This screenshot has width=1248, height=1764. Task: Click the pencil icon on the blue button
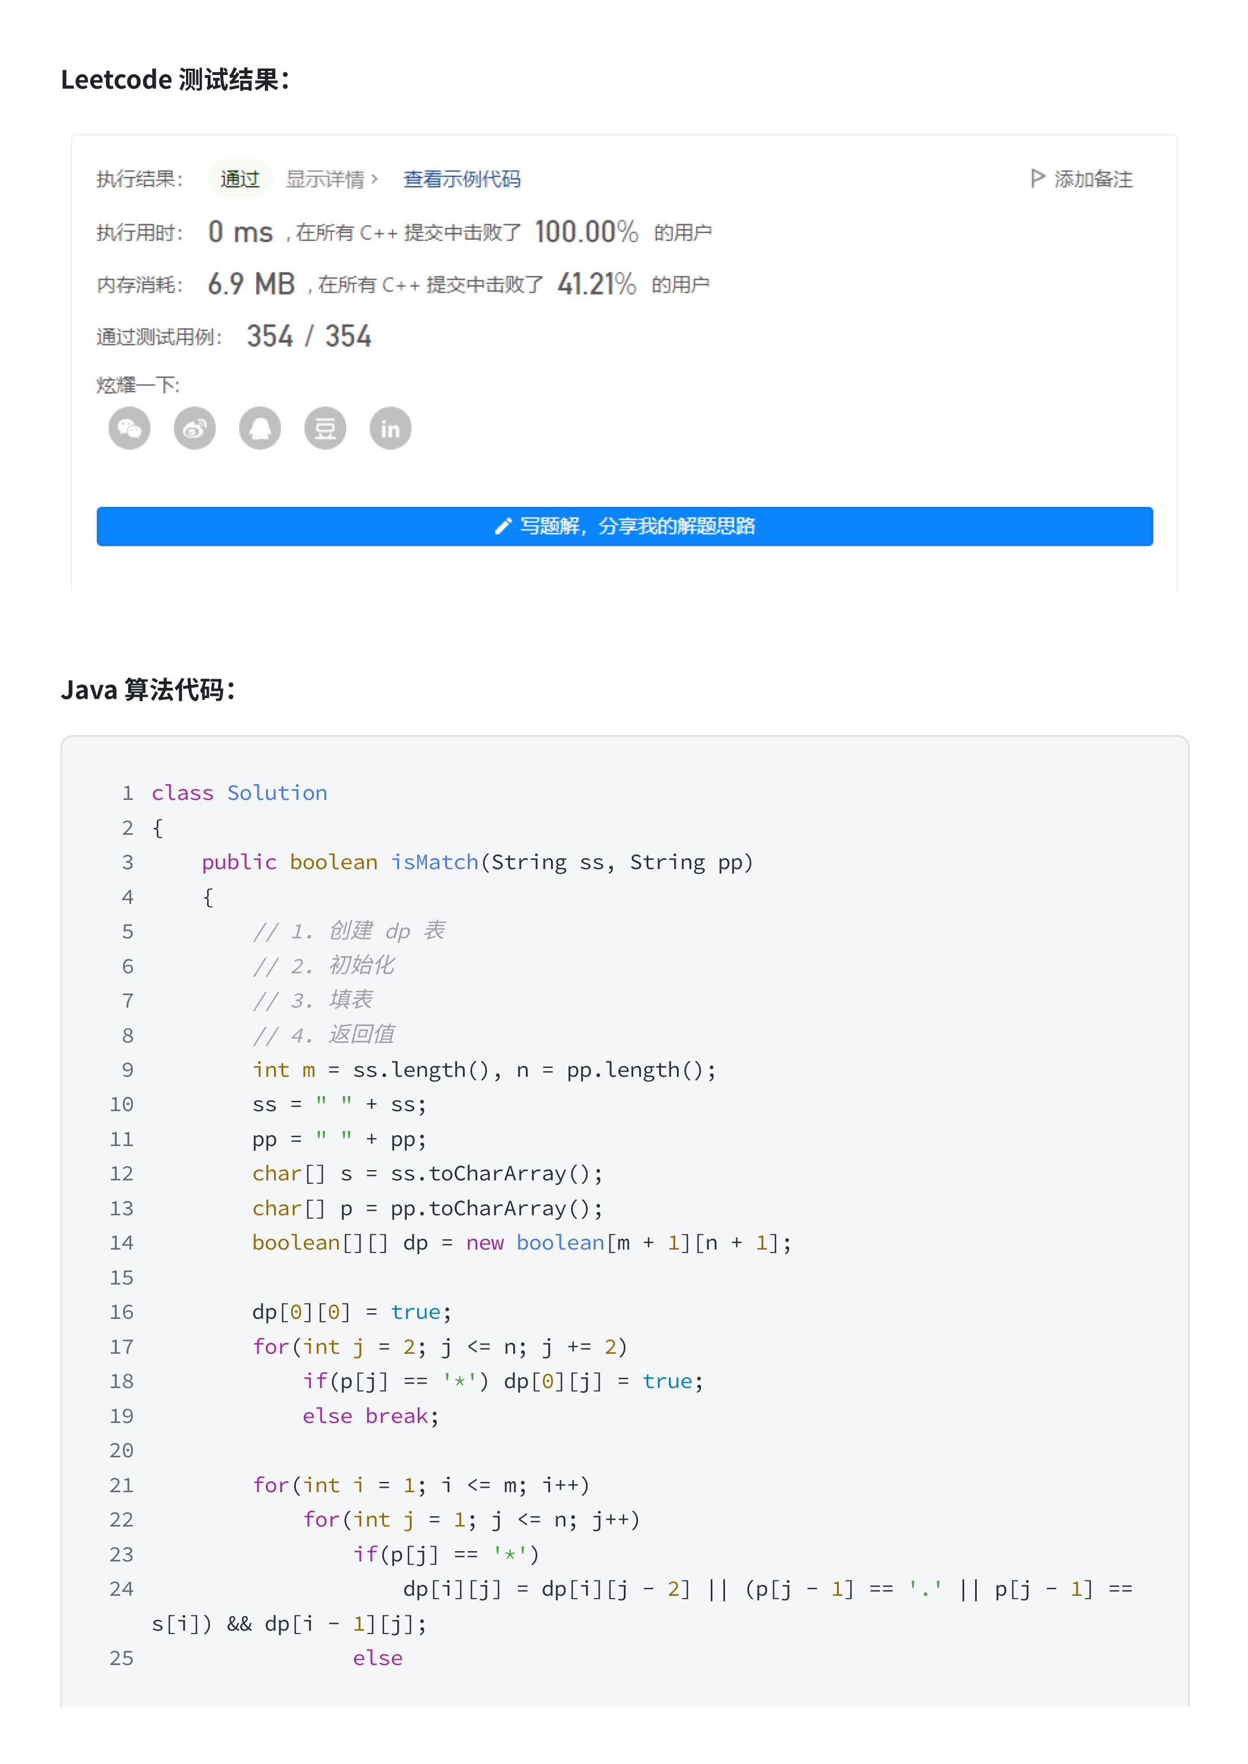click(502, 526)
